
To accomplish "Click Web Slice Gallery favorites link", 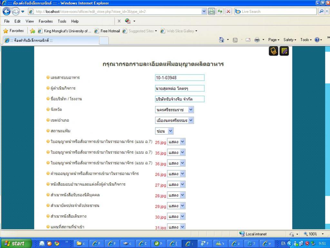I will coord(179,31).
